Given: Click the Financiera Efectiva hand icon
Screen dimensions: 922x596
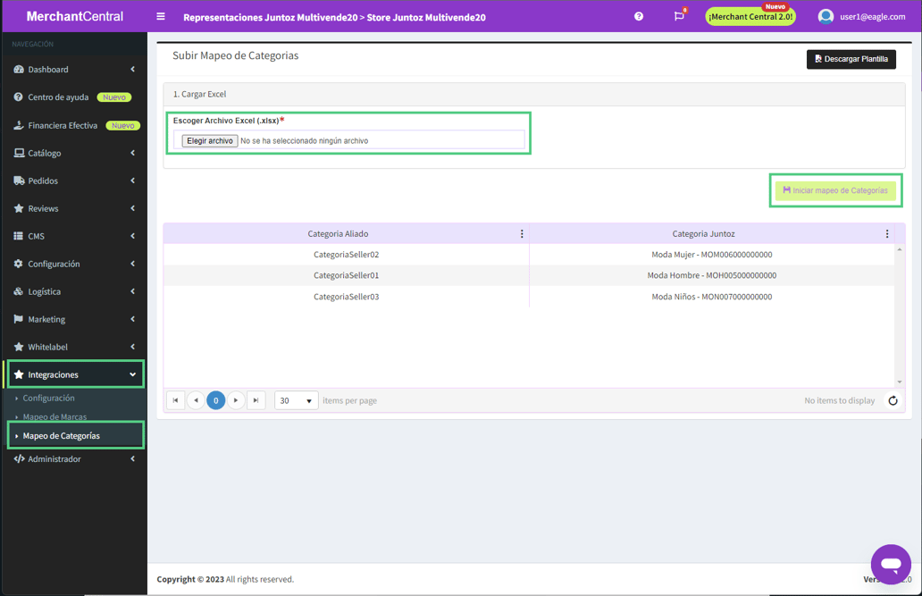Looking at the screenshot, I should click(x=18, y=125).
